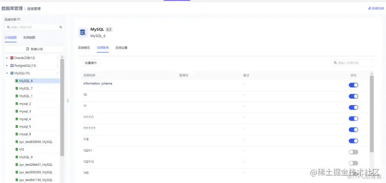Click the connection tree scrollbar up arrow
Image resolution: width=386 pixels, height=183 pixels.
click(x=62, y=57)
